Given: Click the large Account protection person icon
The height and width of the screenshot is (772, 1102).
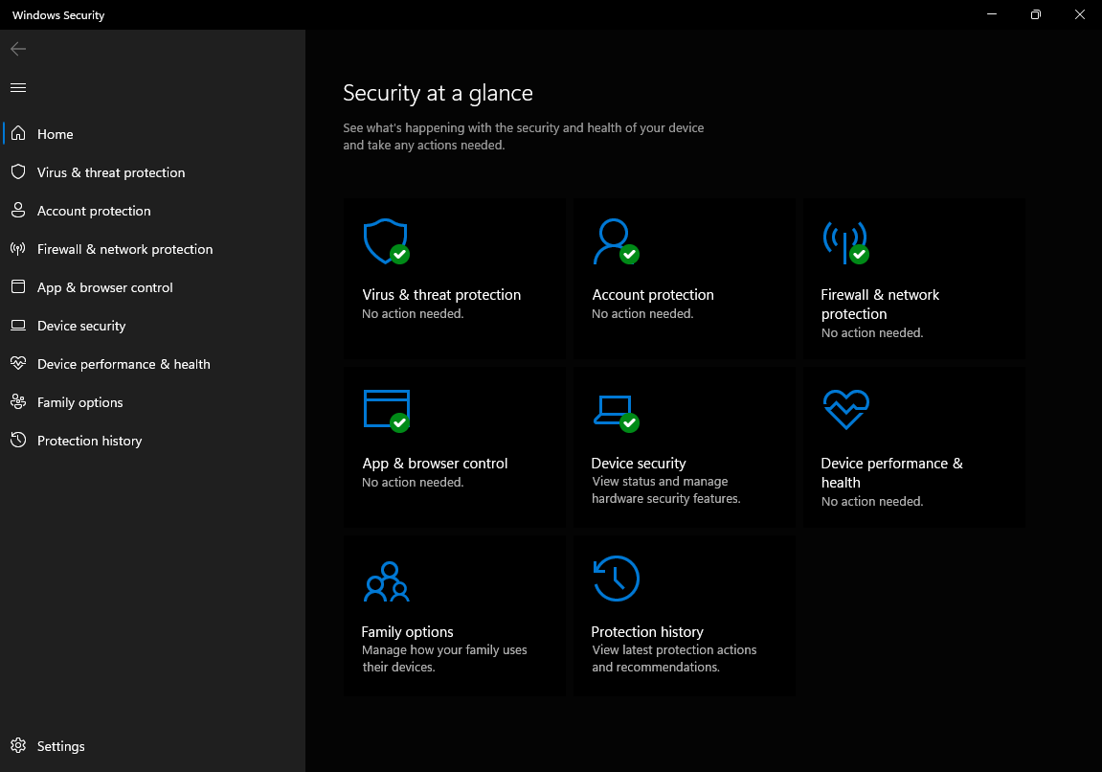Looking at the screenshot, I should 616,241.
